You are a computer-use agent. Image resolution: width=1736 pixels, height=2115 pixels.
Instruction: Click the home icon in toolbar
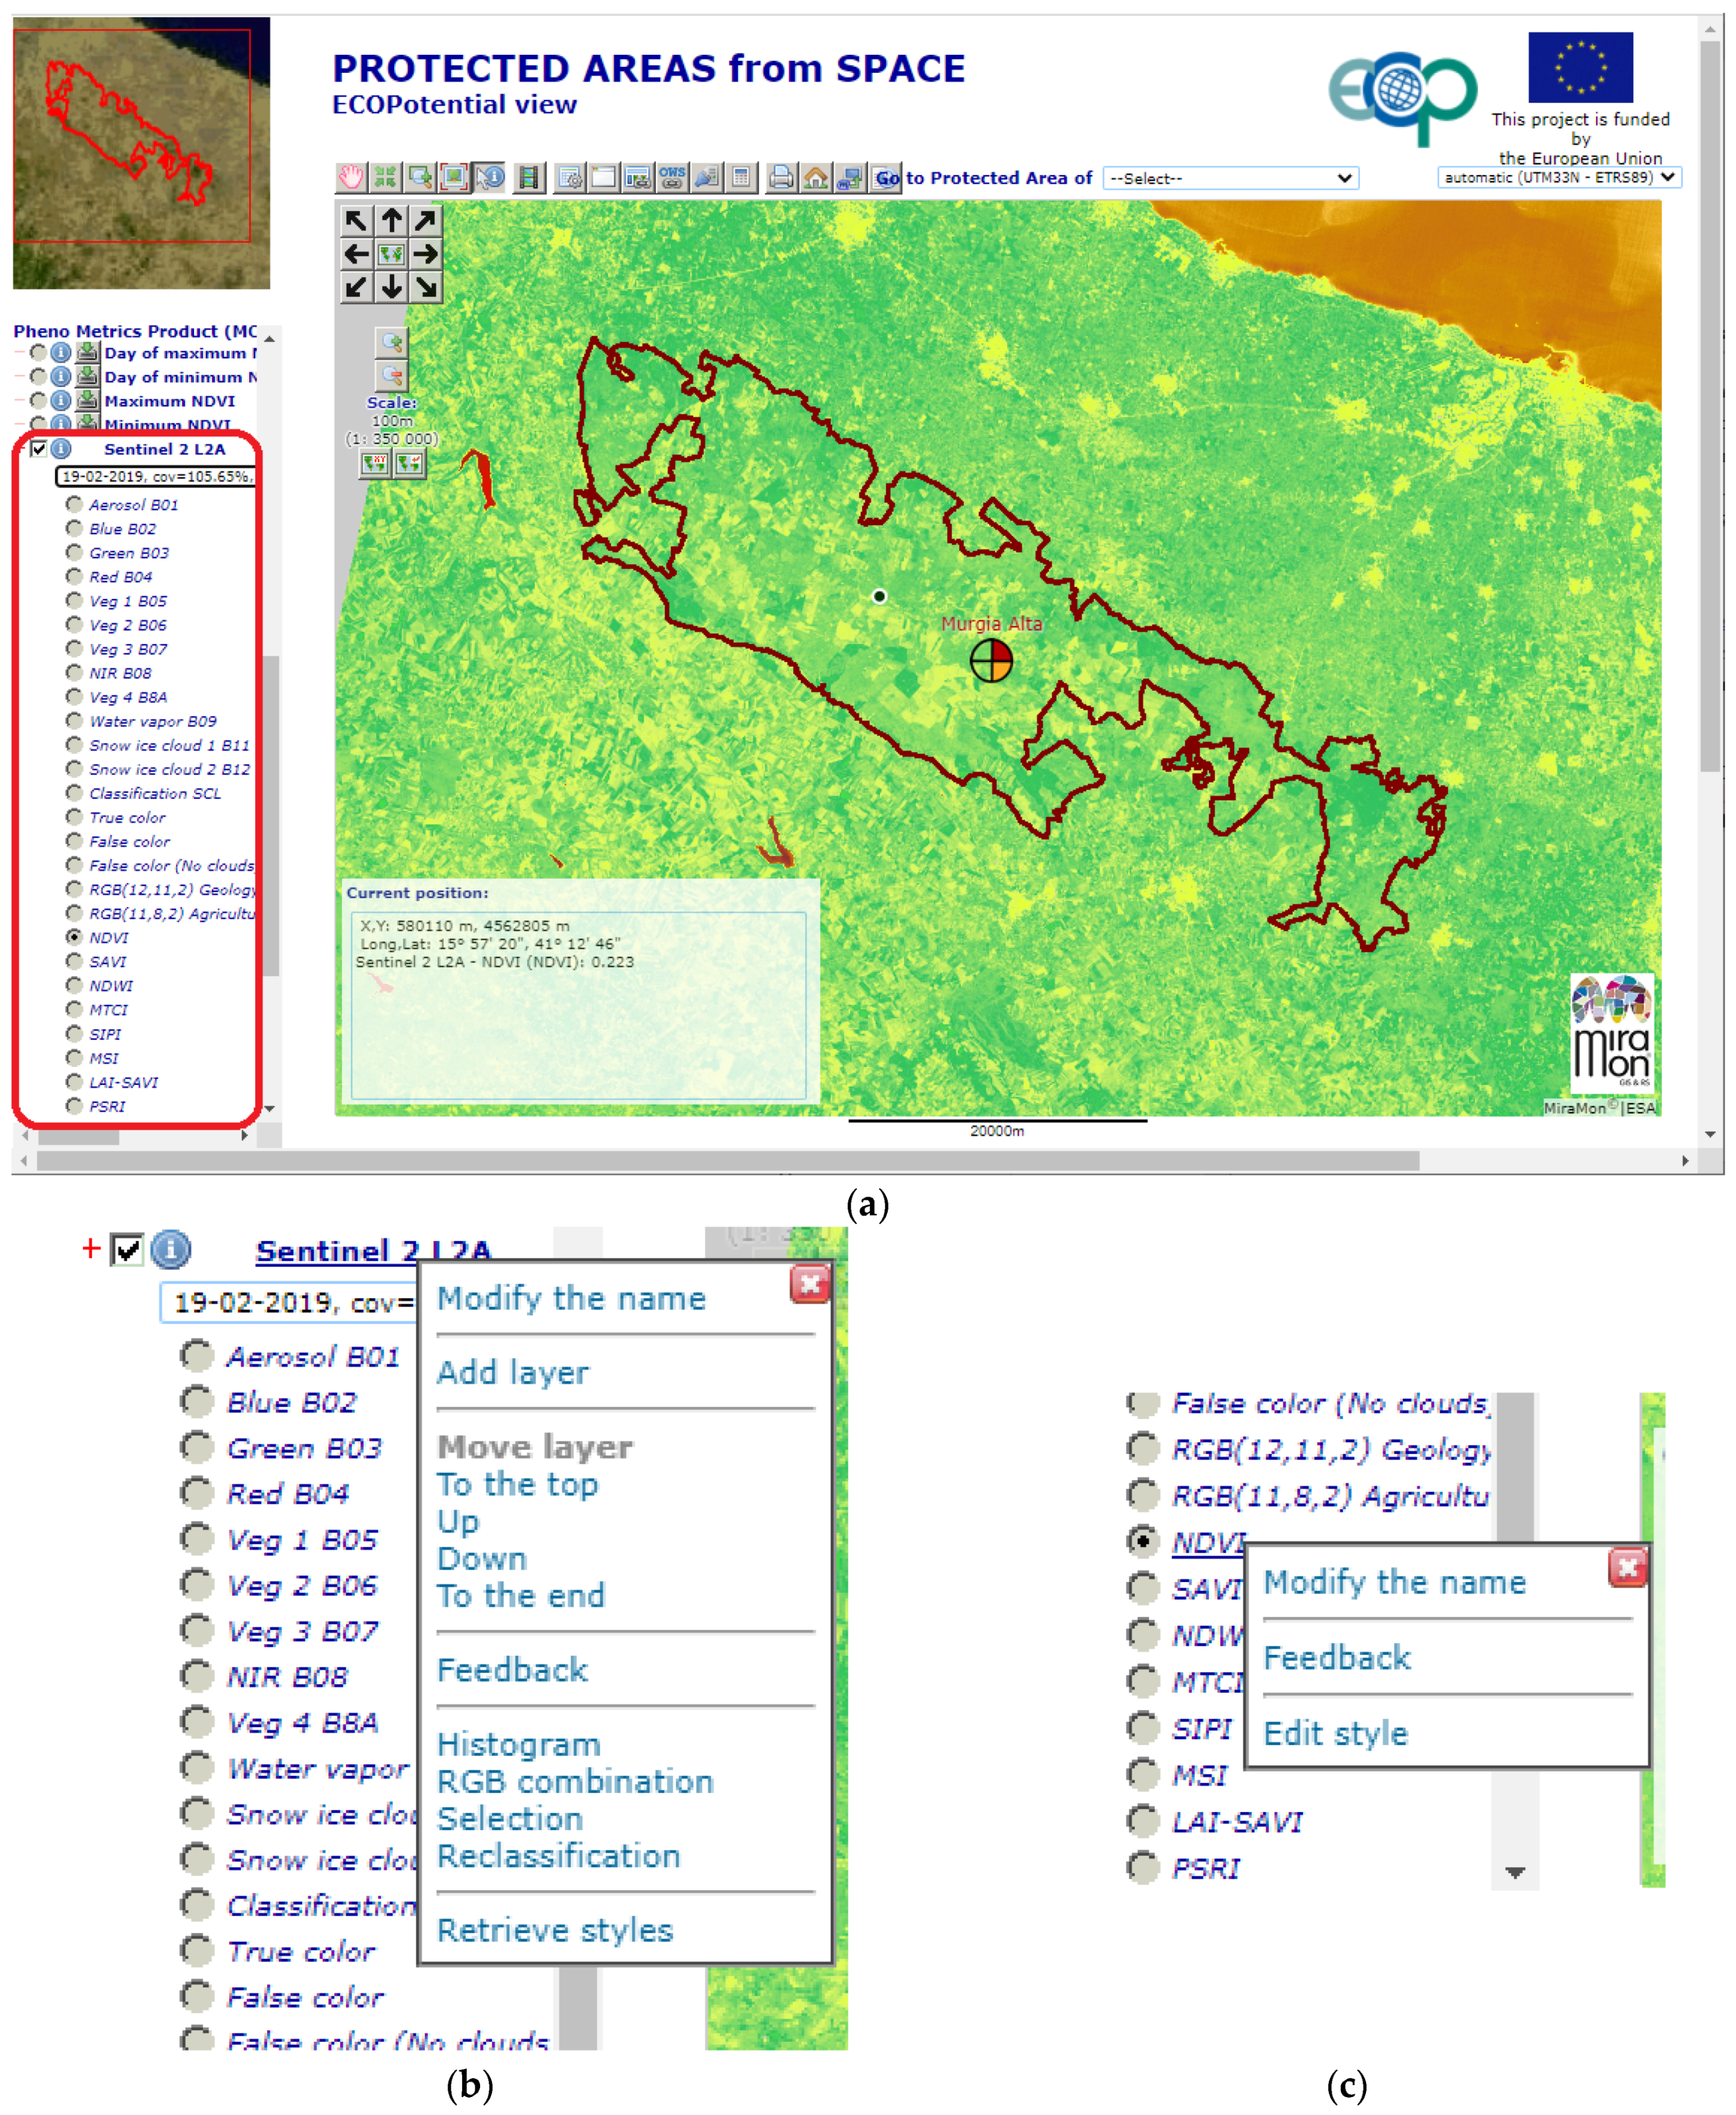[x=816, y=178]
